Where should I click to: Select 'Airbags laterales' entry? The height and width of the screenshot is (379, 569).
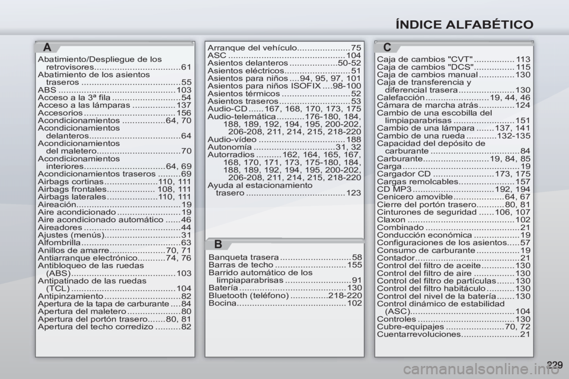click(114, 197)
